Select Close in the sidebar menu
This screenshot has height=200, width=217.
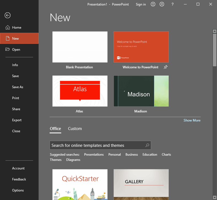16,131
